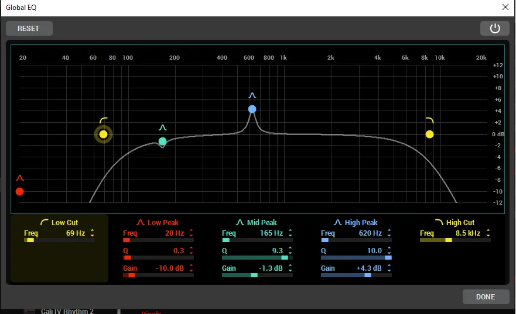Screen dimensions: 516x314
Task: Click the Low Peak Q value 0.3
Action: click(x=179, y=251)
